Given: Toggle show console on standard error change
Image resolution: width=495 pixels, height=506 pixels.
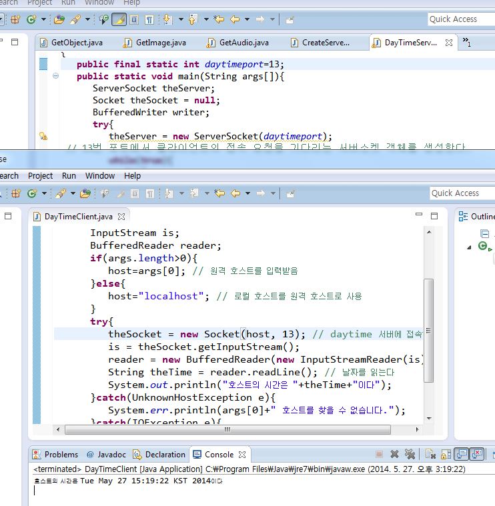Looking at the screenshot, I should pyautogui.click(x=477, y=455).
